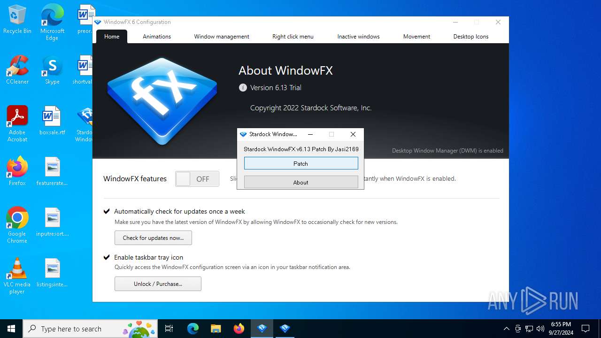Select the Home tab

coord(112,37)
